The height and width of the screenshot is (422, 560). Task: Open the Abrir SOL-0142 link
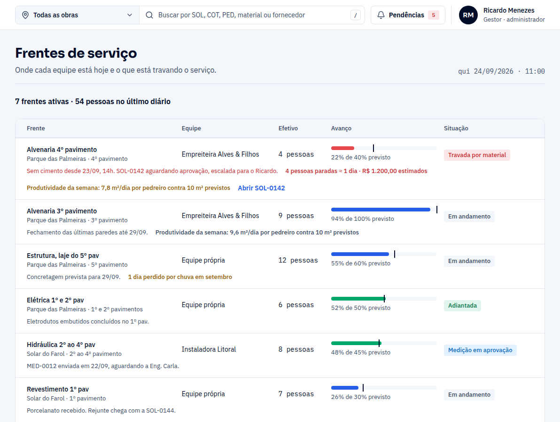(261, 188)
